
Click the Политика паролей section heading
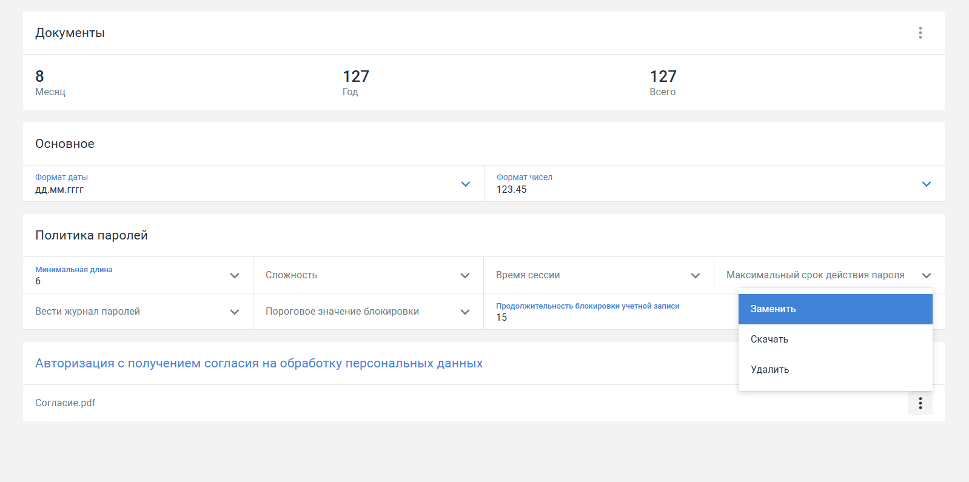point(92,235)
